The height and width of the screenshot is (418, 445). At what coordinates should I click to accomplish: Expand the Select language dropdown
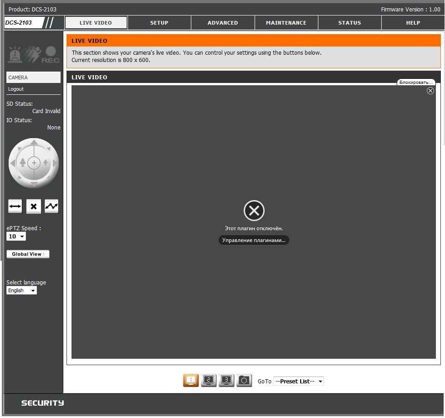click(x=21, y=290)
